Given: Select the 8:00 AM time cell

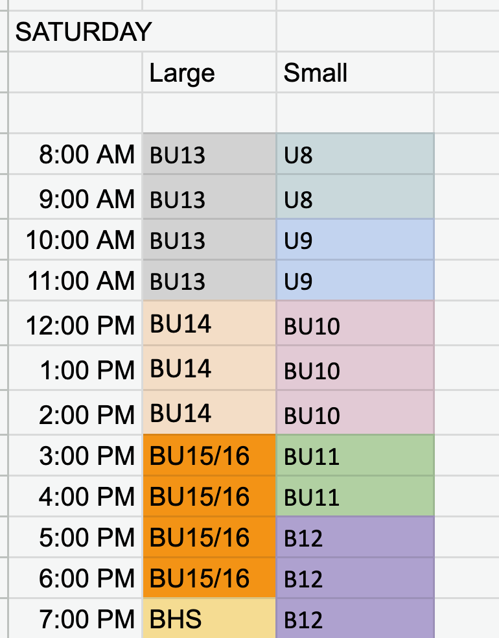Looking at the screenshot, I should click(75, 155).
